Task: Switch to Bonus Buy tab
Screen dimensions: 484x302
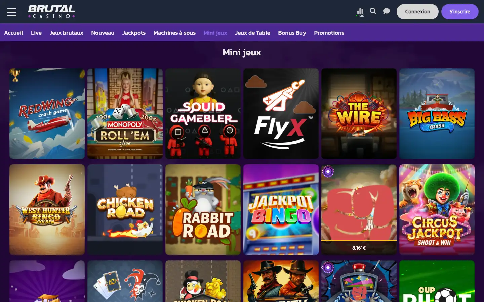Action: [x=292, y=33]
